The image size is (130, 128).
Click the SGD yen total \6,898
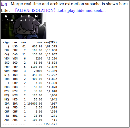coord(52,63)
